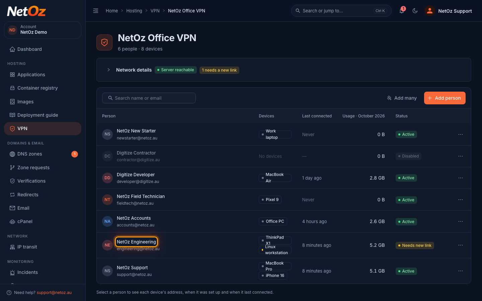The width and height of the screenshot is (482, 301).
Task: Open Applications in the sidebar
Action: (43, 75)
